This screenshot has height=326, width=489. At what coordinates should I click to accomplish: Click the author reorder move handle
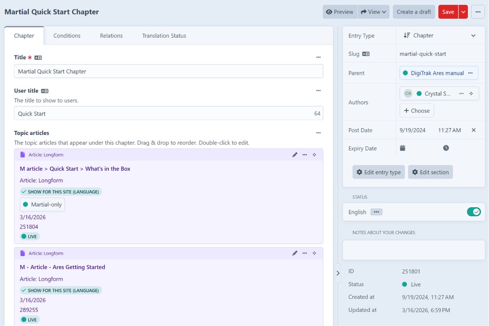471,93
